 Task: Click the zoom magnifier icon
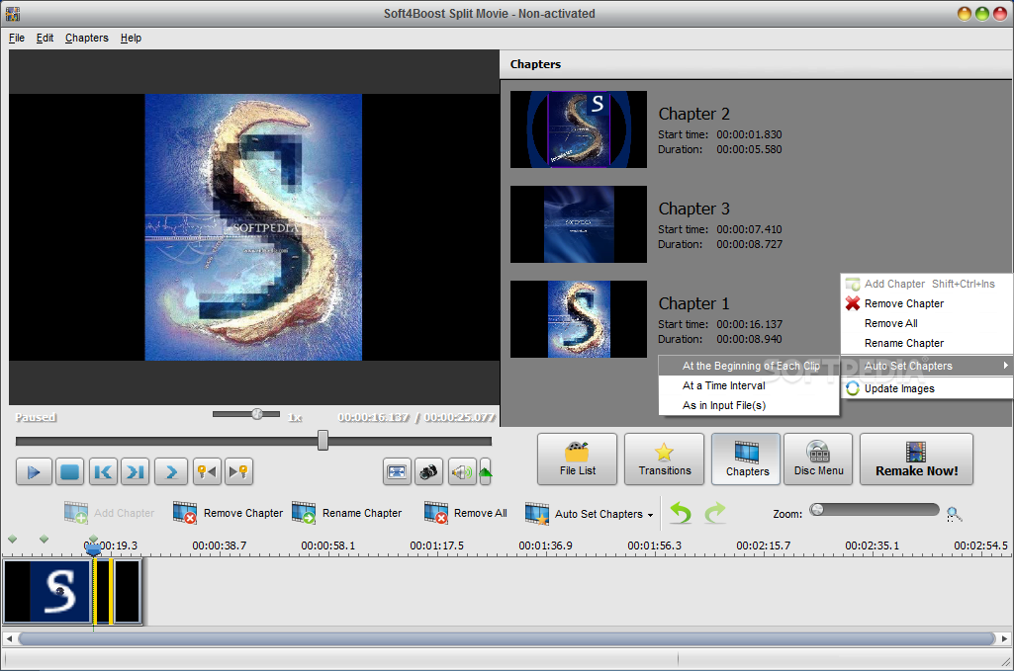click(x=954, y=514)
